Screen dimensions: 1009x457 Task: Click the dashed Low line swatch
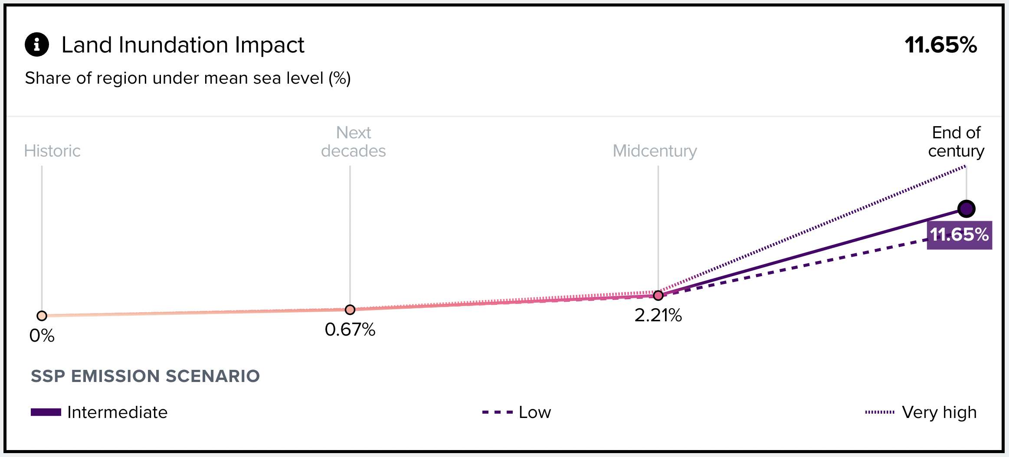(497, 412)
